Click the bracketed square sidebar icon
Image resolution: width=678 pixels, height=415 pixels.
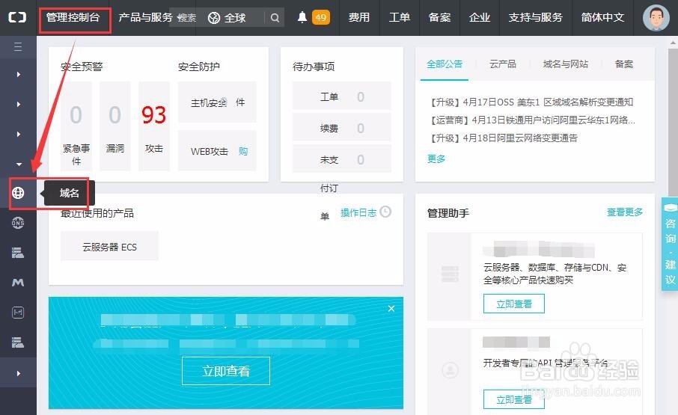click(x=18, y=313)
